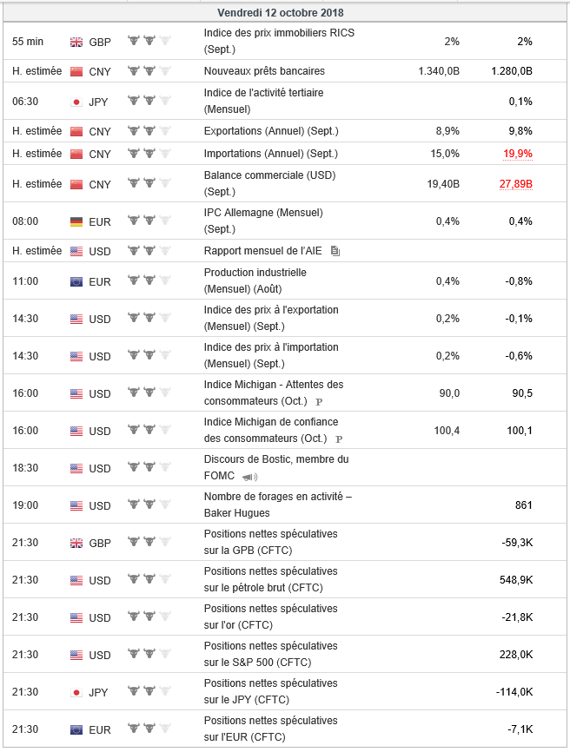The width and height of the screenshot is (570, 752).
Task: Click the red 19,9% previous value
Action: coord(517,154)
